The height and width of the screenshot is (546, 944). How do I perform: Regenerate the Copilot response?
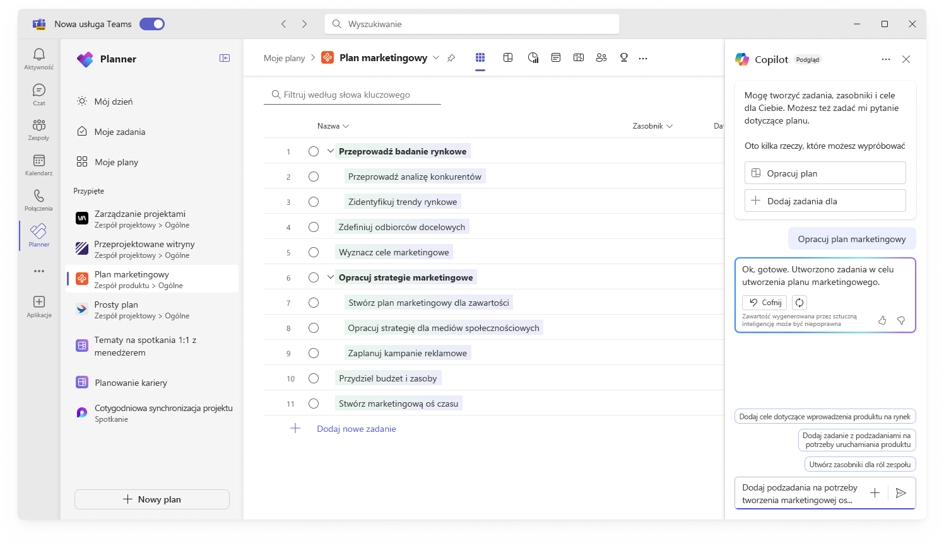tap(799, 303)
